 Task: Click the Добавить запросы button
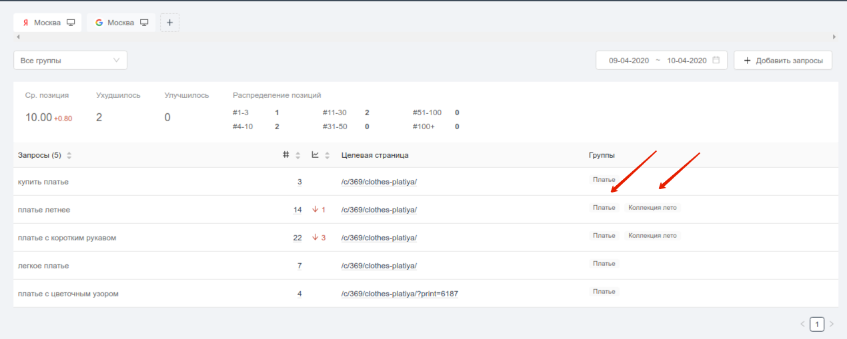coord(783,61)
